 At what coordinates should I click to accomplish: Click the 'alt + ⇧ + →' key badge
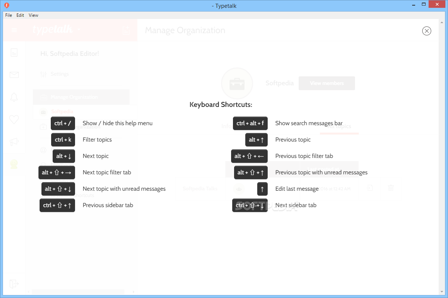tap(57, 172)
